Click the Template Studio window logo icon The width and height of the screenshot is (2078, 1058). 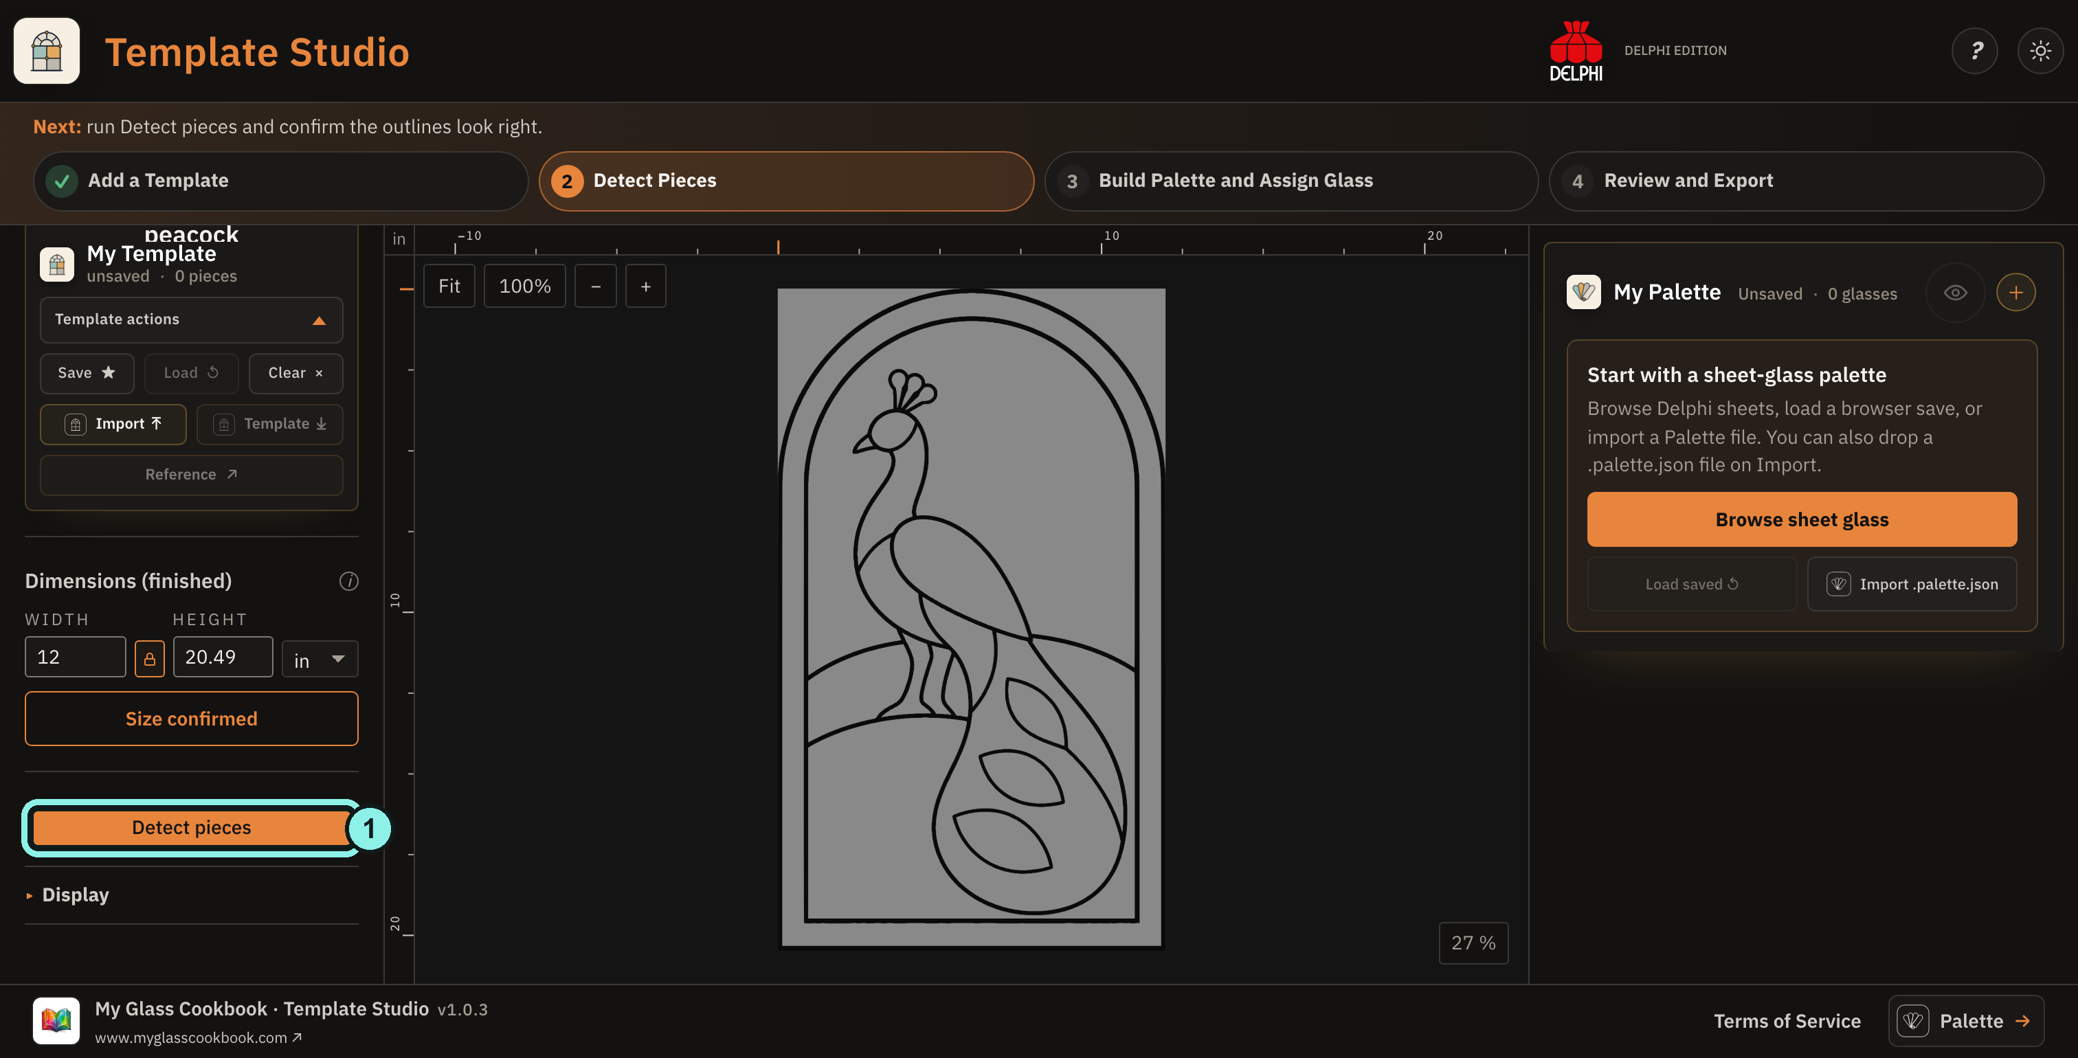(47, 51)
